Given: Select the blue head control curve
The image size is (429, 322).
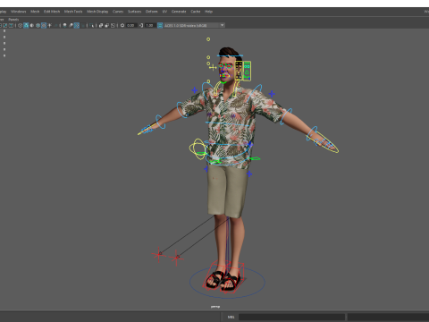Looking at the screenshot, I should point(230,55).
